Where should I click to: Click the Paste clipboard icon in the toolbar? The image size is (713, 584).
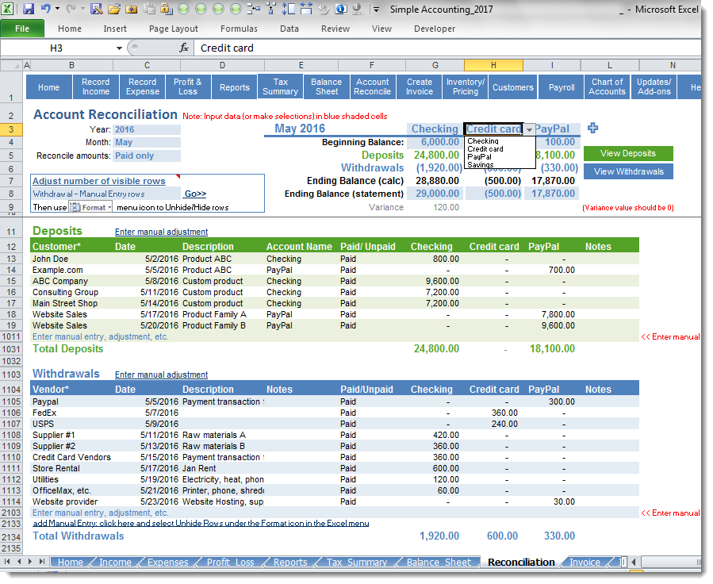click(x=149, y=9)
